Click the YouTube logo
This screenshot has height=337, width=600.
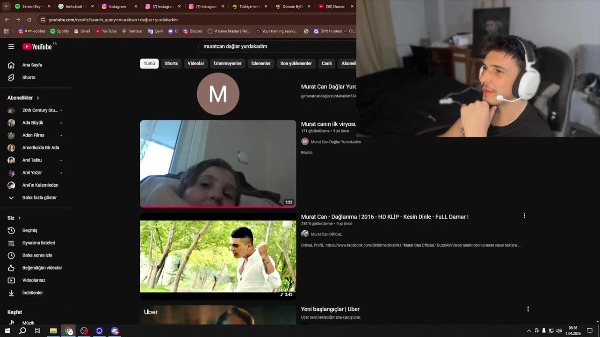pyautogui.click(x=37, y=46)
